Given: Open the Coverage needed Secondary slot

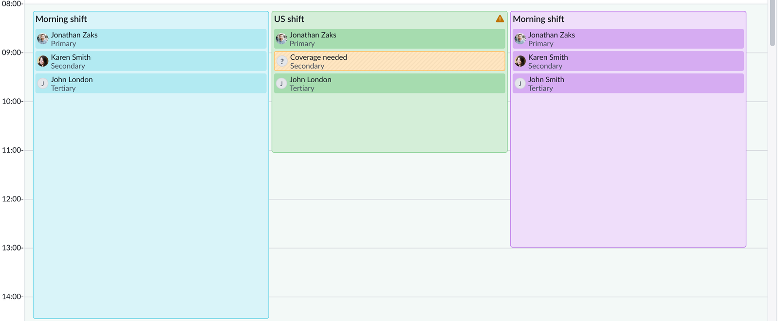Looking at the screenshot, I should tap(389, 61).
